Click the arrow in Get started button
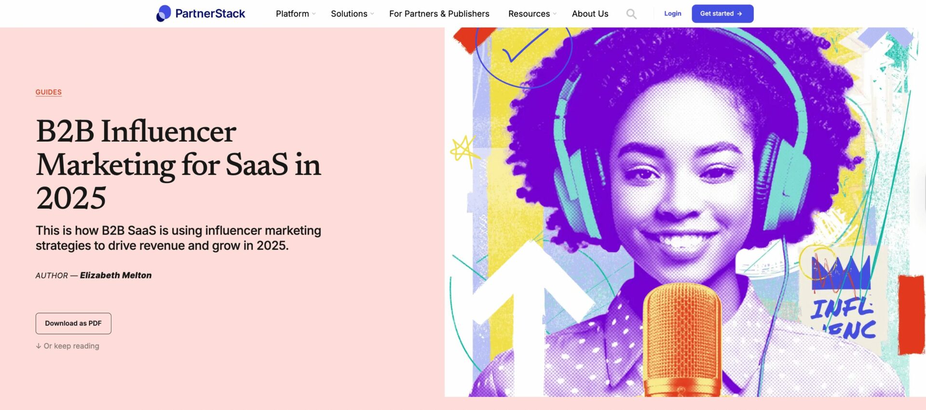The width and height of the screenshot is (926, 410). click(739, 13)
